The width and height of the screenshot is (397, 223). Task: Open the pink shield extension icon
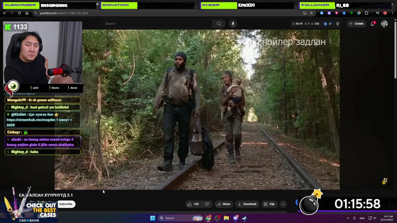(337, 13)
